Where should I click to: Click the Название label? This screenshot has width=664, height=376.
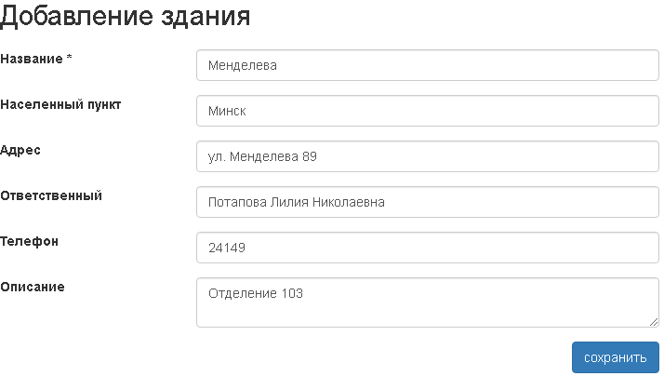[32, 59]
